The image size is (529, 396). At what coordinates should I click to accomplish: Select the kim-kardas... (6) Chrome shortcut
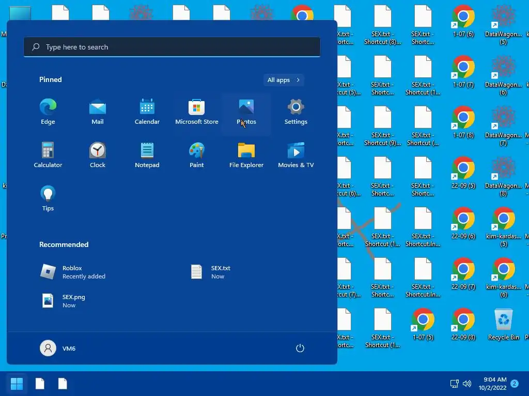coord(503,277)
